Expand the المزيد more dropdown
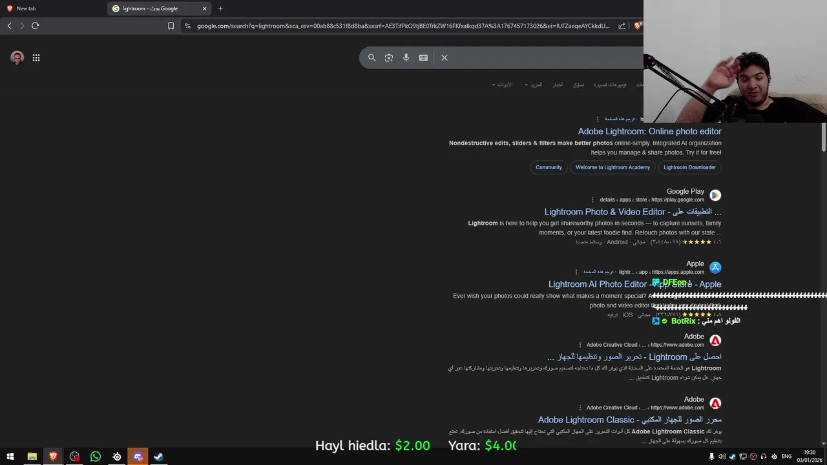This screenshot has height=465, width=827. tap(534, 85)
